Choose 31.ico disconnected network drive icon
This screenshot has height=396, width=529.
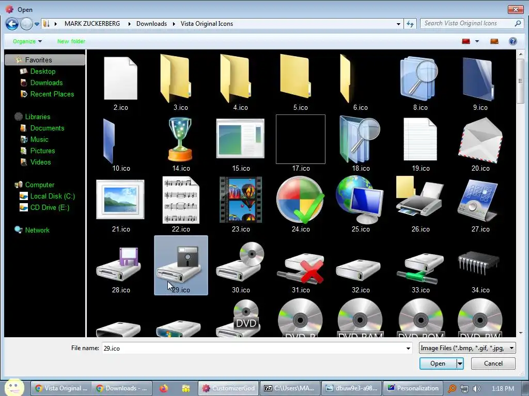[300, 268]
